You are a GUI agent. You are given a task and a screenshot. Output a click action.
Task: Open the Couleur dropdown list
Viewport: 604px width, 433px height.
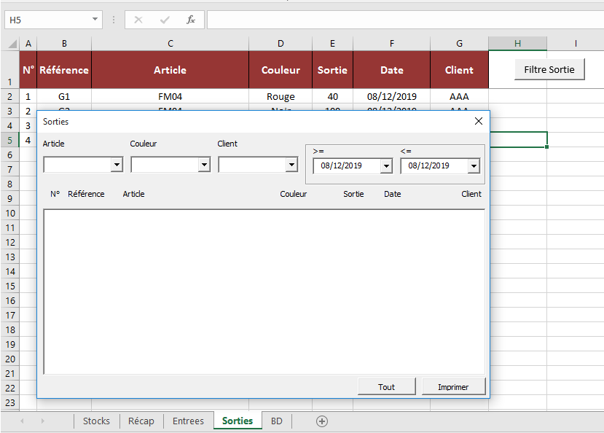[x=204, y=165]
